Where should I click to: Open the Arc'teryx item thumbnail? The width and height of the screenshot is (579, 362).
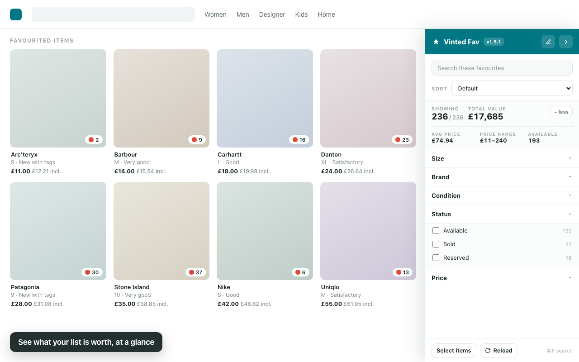tap(58, 98)
